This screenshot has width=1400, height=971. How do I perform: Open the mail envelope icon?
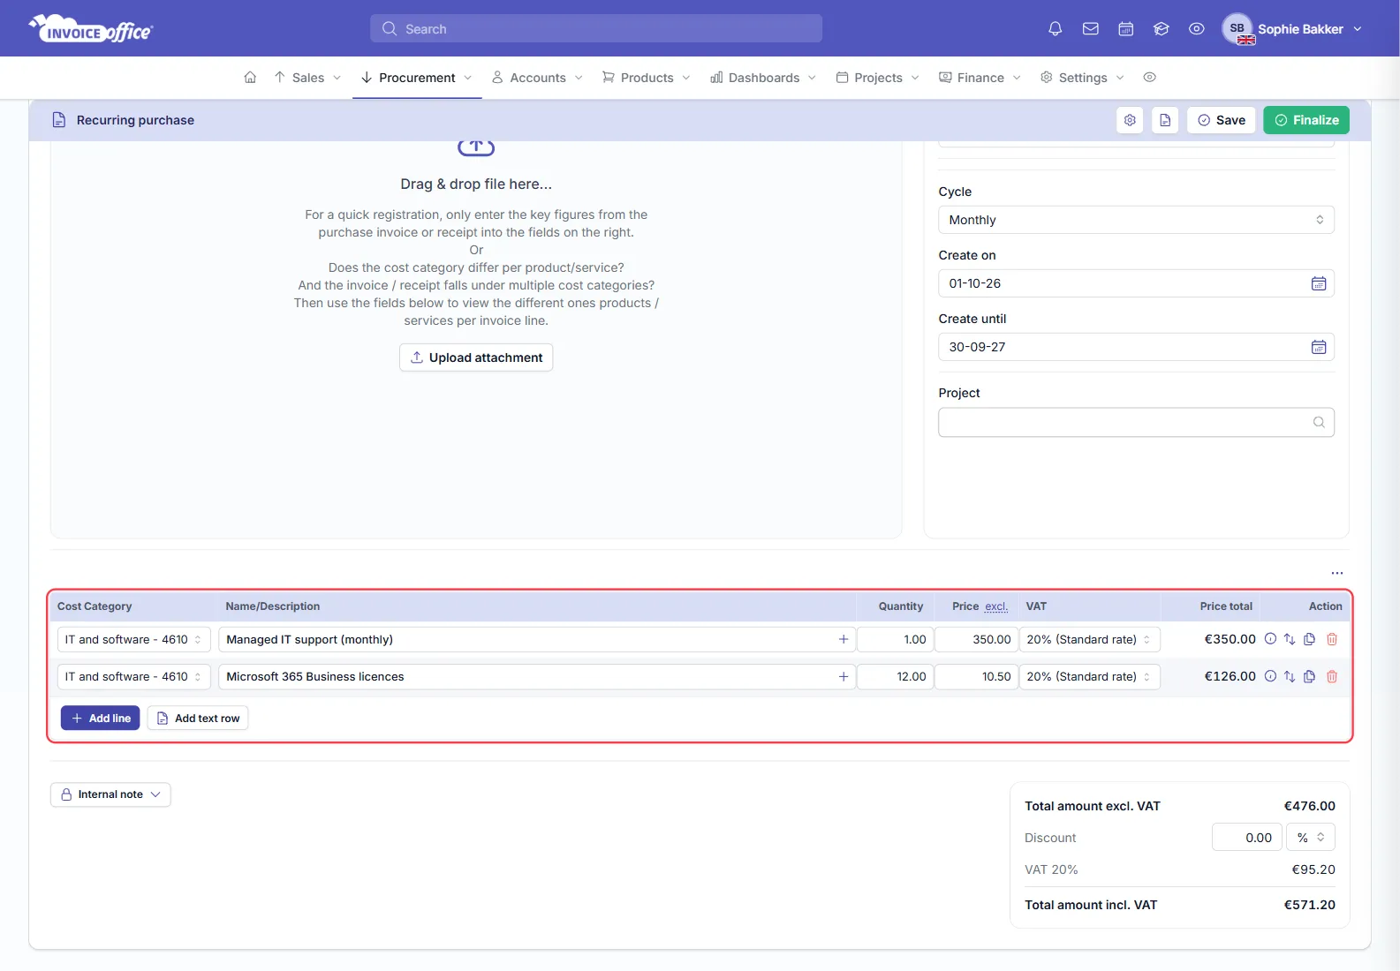1091,29
